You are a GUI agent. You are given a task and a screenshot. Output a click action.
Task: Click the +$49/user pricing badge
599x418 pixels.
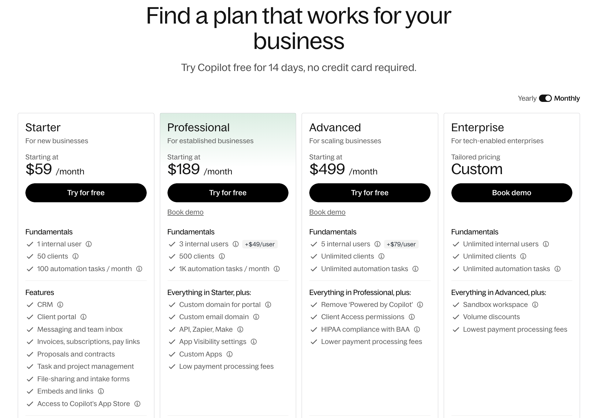coord(260,244)
